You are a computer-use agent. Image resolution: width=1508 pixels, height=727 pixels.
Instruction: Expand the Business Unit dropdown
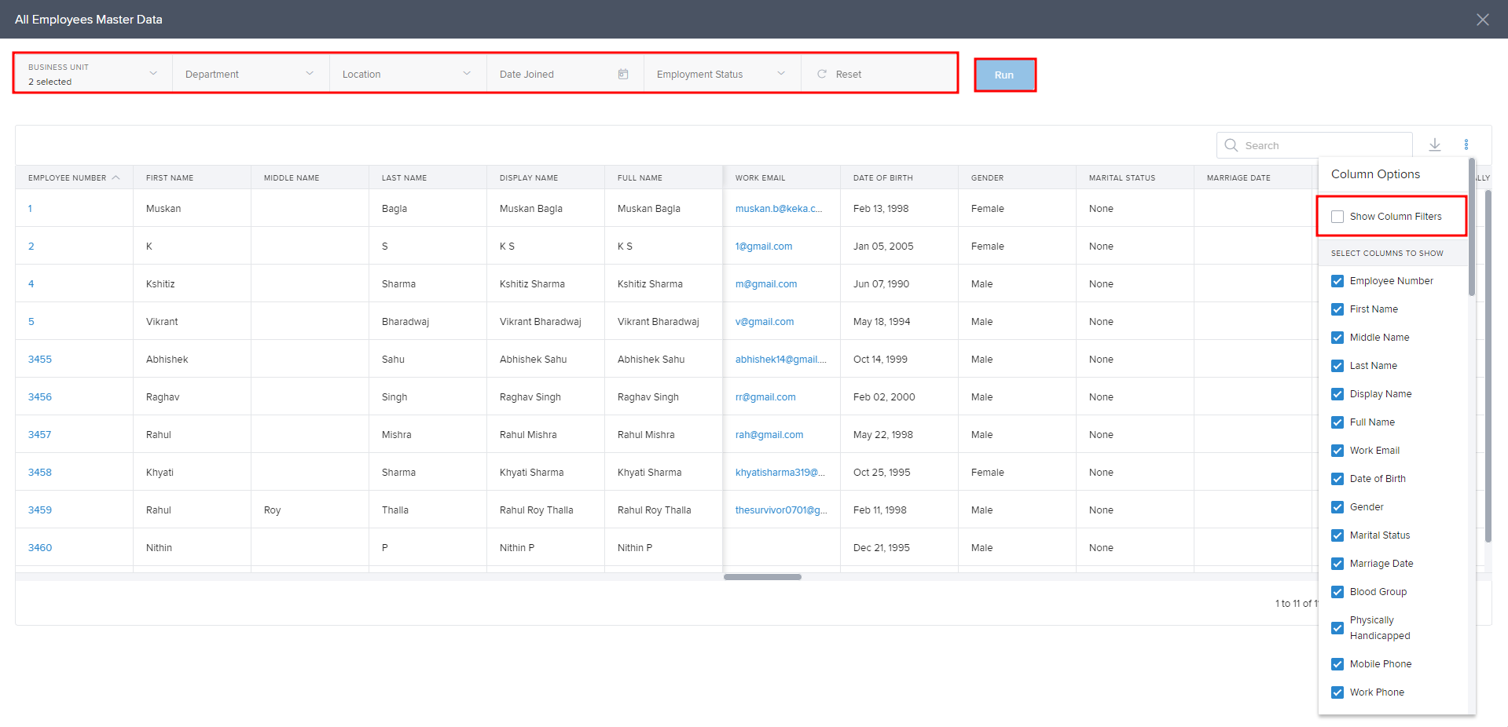click(153, 74)
